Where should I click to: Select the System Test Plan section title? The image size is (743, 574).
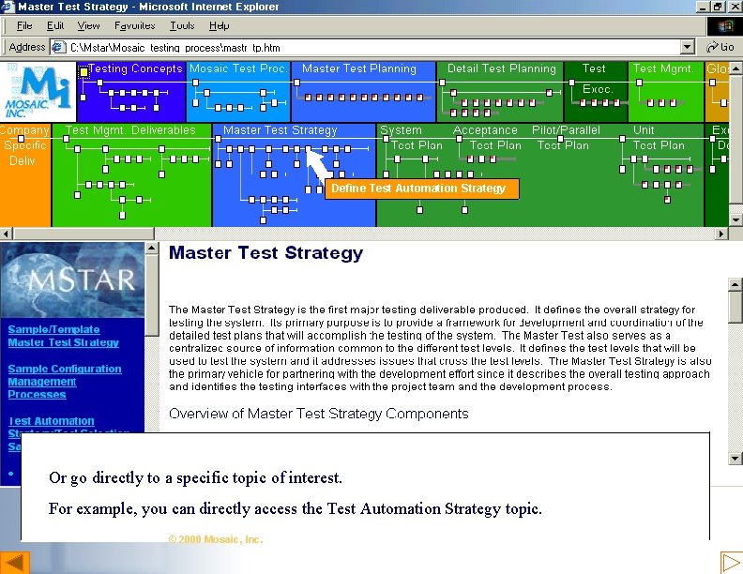click(411, 138)
